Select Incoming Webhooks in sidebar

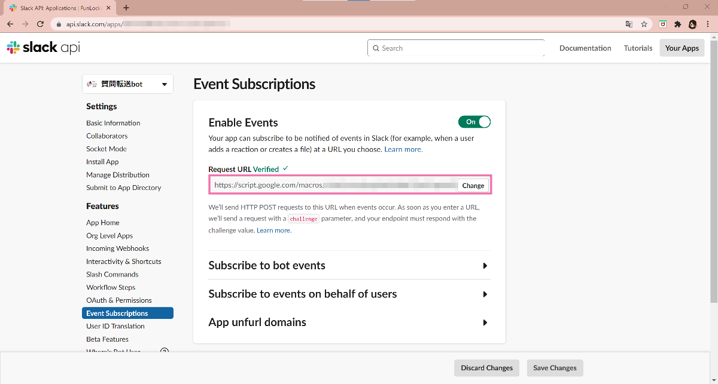(118, 248)
